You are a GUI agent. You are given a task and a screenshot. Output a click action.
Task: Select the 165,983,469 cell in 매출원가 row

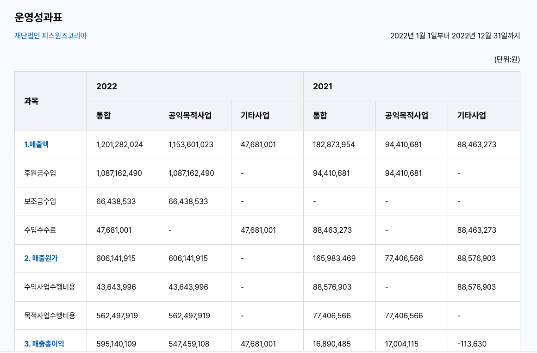pos(334,258)
